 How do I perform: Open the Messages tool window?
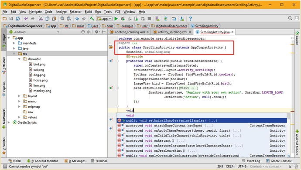[75, 161]
